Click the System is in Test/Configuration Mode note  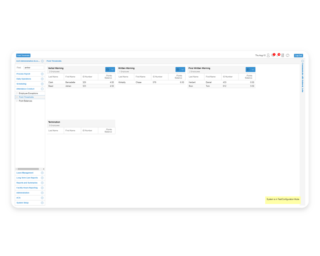click(283, 199)
